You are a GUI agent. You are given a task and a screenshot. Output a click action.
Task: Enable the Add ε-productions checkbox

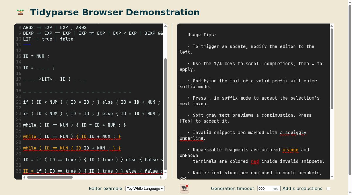click(328, 189)
